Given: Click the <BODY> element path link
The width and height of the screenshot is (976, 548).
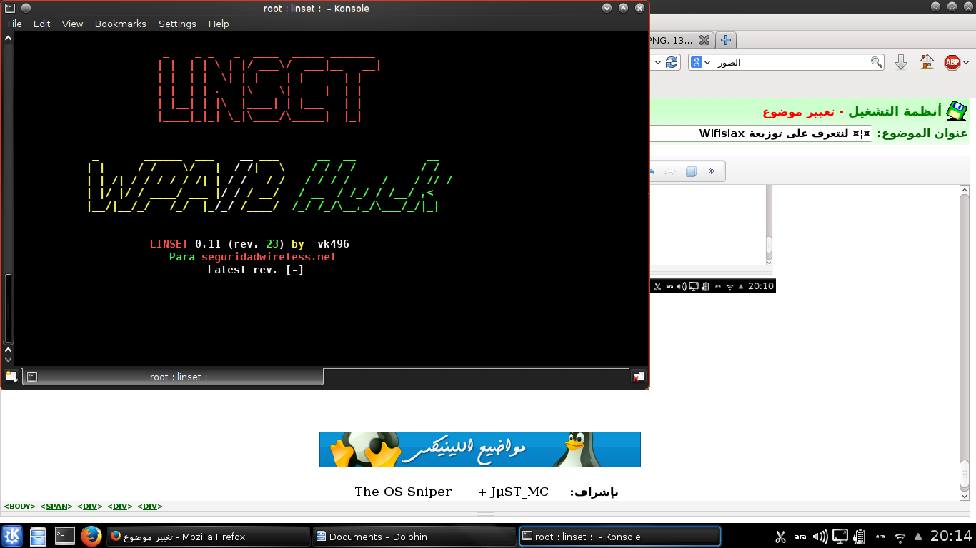Looking at the screenshot, I should coord(19,506).
